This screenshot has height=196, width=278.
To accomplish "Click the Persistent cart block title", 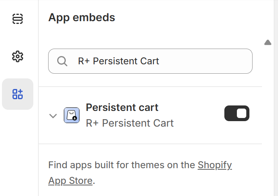I will tap(122, 107).
